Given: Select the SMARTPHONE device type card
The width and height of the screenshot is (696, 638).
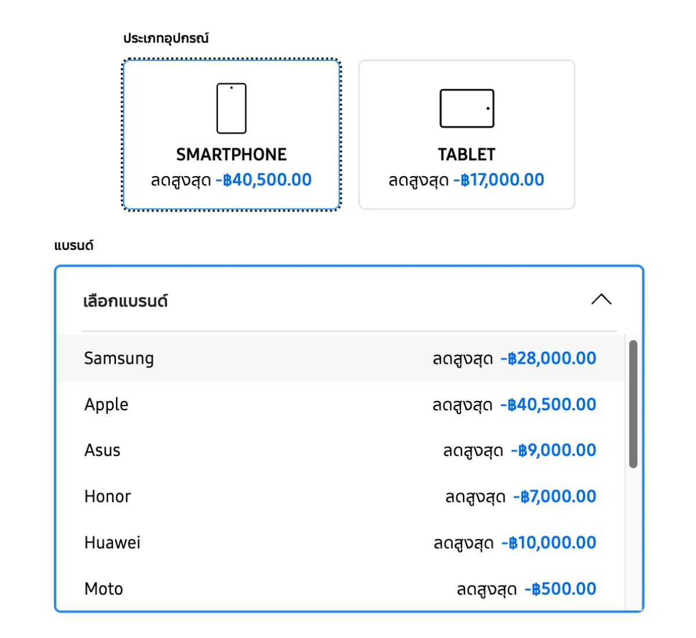Looking at the screenshot, I should [x=231, y=134].
